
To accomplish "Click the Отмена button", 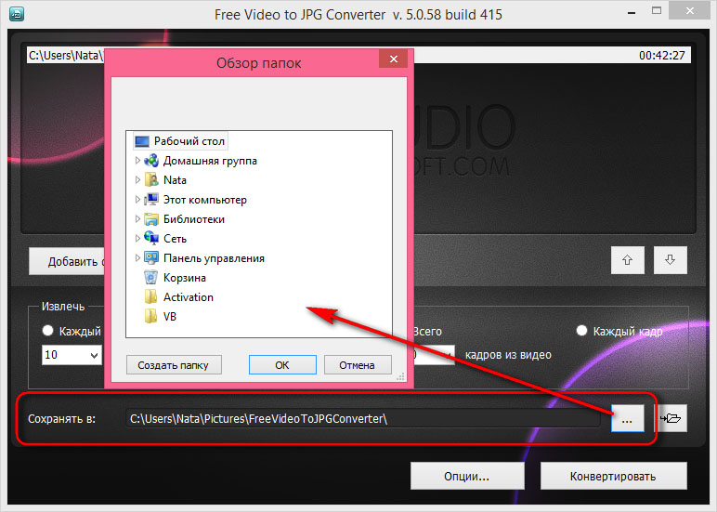I will (358, 365).
